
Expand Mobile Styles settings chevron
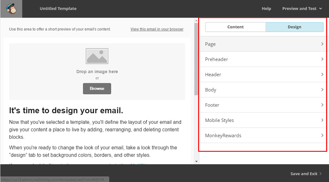coord(322,120)
